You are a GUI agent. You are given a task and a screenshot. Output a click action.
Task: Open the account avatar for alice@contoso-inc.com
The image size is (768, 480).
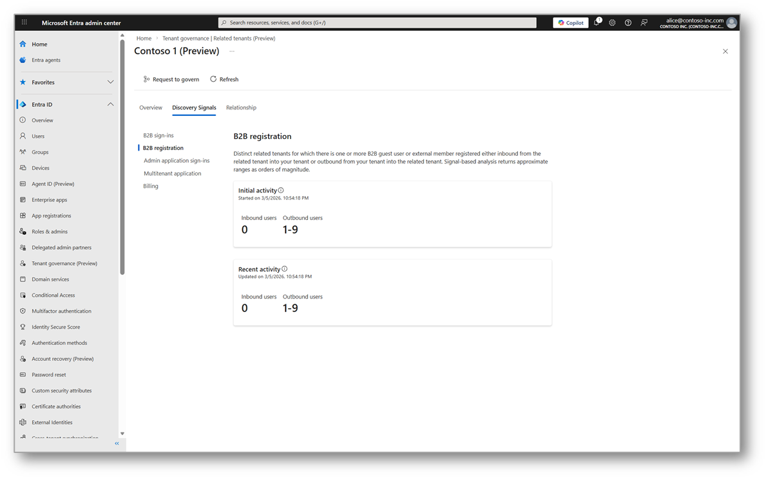coord(732,23)
